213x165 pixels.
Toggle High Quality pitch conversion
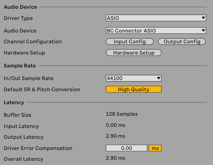pos(134,89)
